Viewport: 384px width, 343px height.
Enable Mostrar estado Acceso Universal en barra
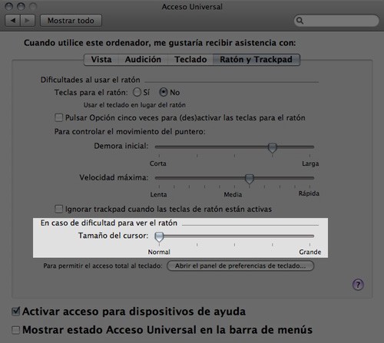tap(16, 330)
